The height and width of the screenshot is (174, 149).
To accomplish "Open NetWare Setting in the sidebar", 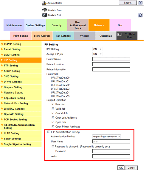I will click(x=21, y=93).
